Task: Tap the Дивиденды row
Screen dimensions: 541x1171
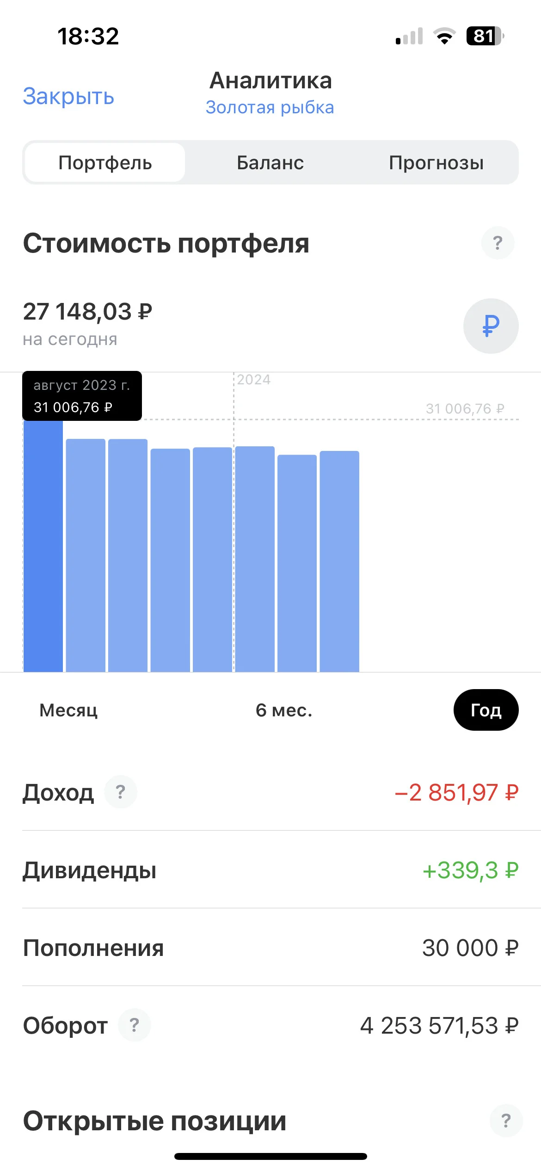Action: [270, 870]
